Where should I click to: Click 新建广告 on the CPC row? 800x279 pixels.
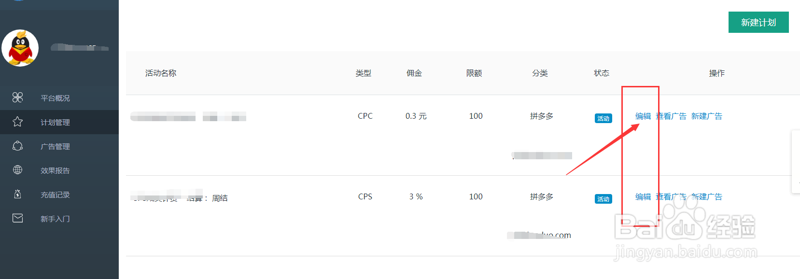point(707,116)
